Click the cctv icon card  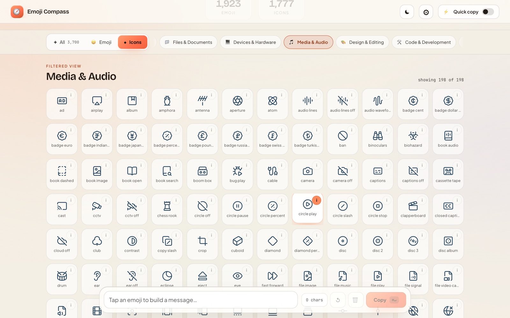[x=97, y=209]
